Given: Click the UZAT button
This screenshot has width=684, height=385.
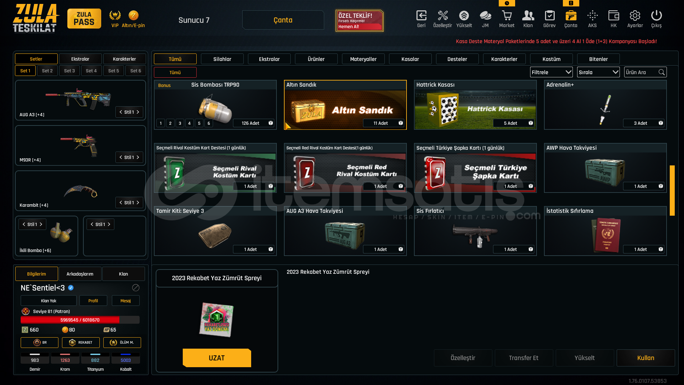Looking at the screenshot, I should point(217,358).
